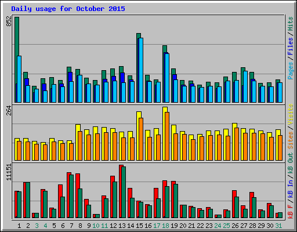Click the light-blue Pages bar for day 15
Viewport: 297px width, 232px height.
click(141, 70)
